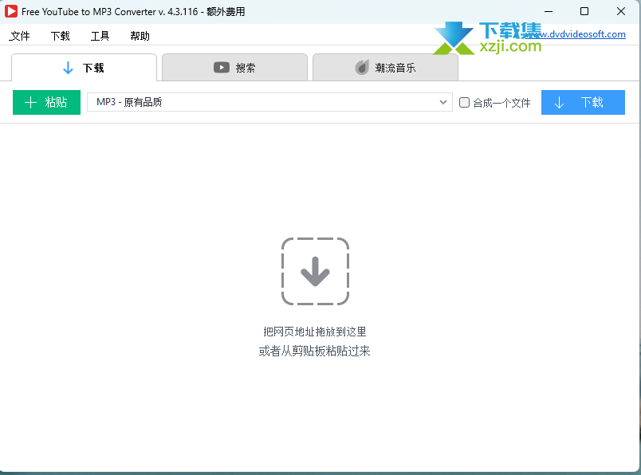Maximize the converter window
The height and width of the screenshot is (475, 641).
[584, 11]
